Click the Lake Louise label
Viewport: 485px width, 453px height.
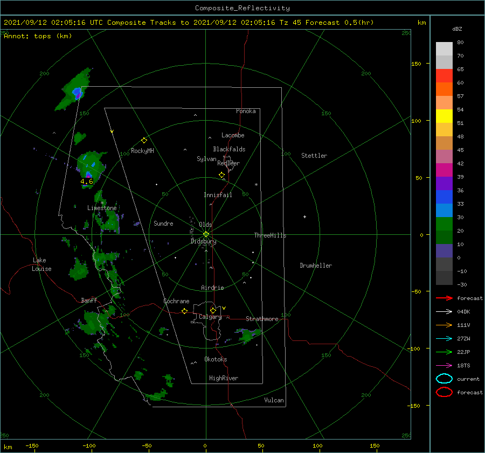[41, 264]
